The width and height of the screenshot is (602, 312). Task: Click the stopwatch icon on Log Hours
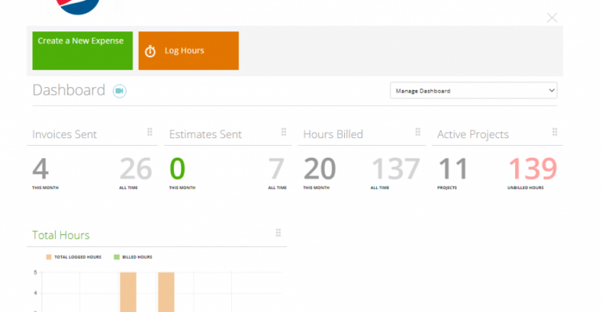(150, 51)
